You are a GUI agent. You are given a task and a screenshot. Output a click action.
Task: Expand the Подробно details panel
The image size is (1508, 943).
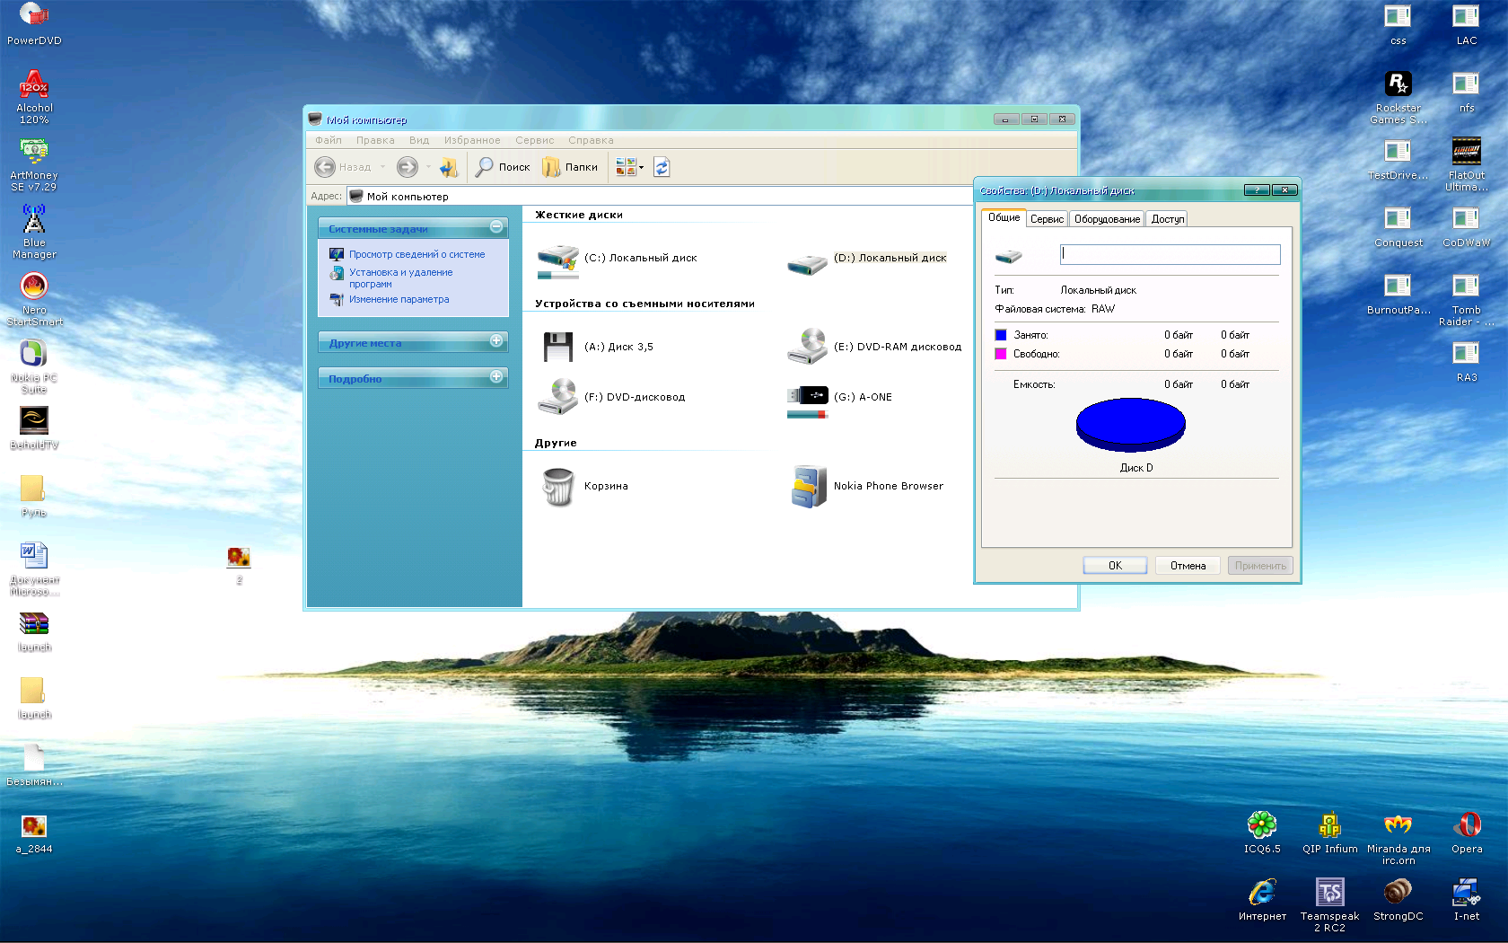click(496, 378)
